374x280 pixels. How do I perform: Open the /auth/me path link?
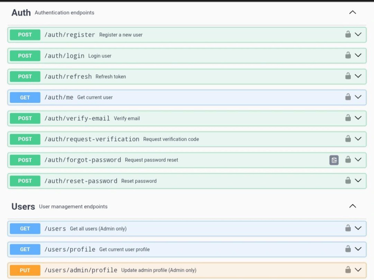point(59,97)
